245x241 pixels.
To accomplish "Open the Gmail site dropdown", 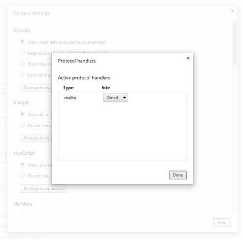I will [x=115, y=98].
